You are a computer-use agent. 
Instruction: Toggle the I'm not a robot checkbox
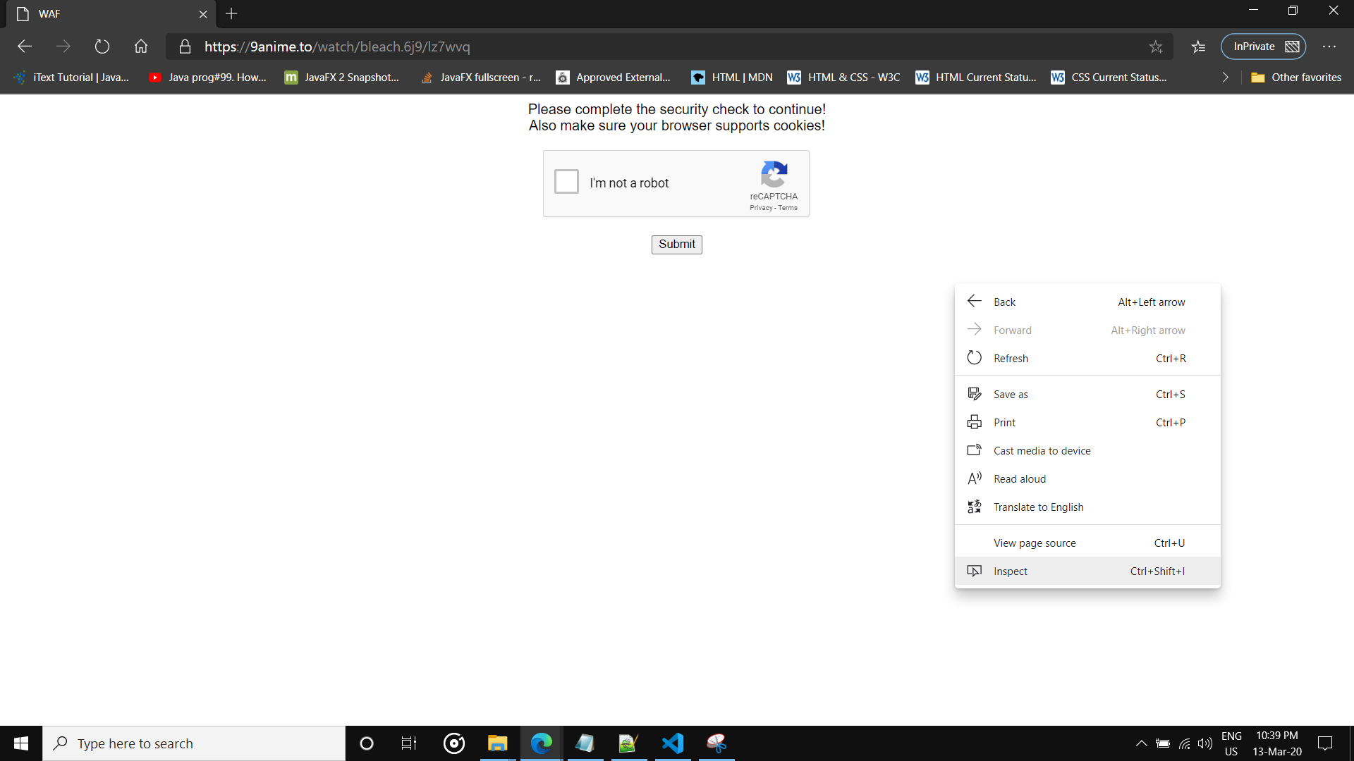coord(567,183)
